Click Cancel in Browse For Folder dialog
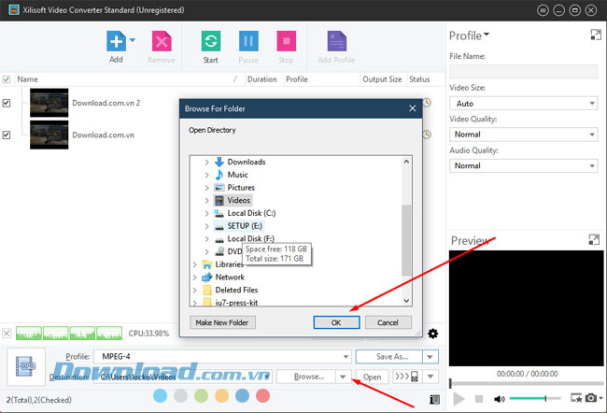 [388, 322]
